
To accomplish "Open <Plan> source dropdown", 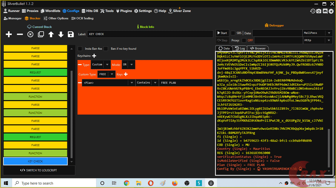I will 109,83.
